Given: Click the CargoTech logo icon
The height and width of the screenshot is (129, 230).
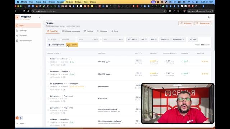Looking at the screenshot, I should (17, 18).
